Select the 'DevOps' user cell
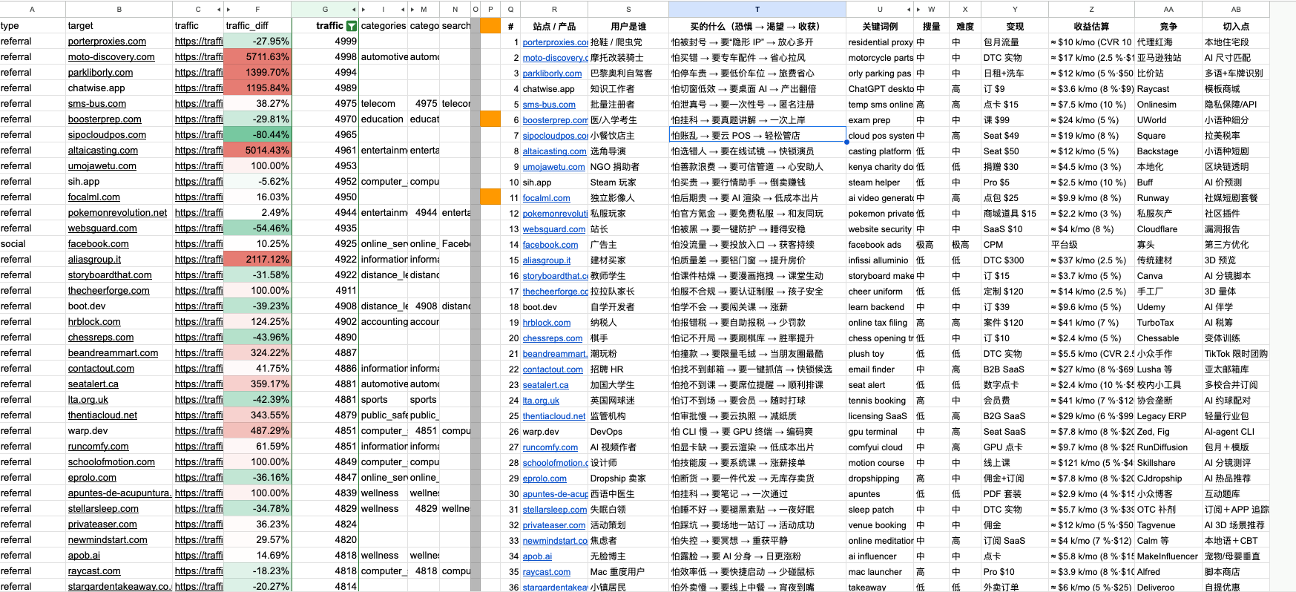 click(x=628, y=432)
